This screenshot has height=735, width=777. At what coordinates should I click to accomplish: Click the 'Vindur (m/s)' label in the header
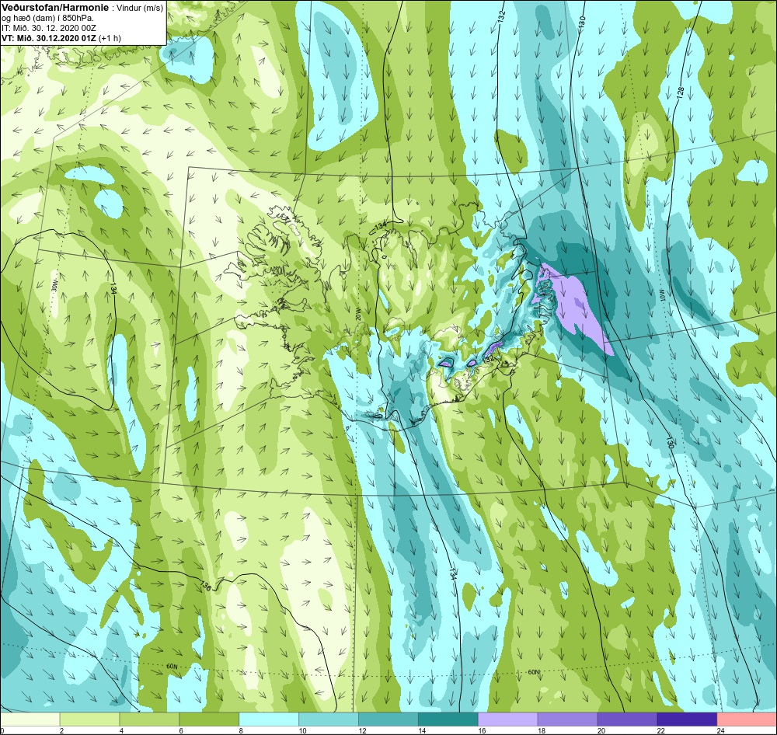coord(139,8)
